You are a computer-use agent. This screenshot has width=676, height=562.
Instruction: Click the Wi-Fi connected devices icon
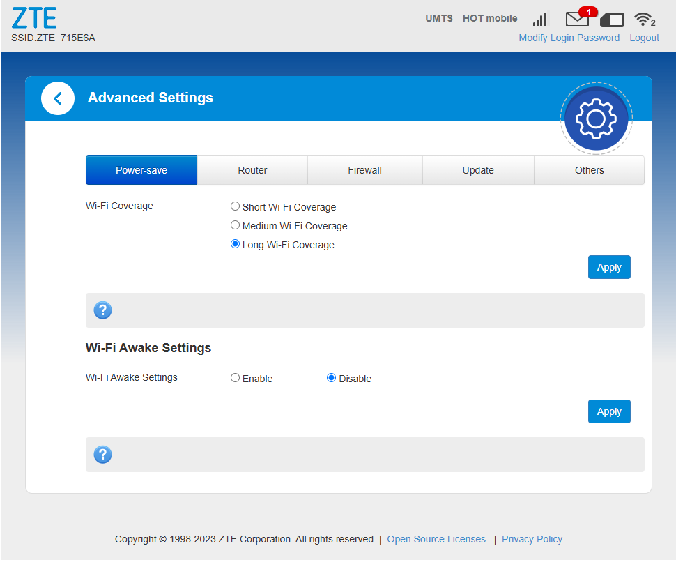click(x=645, y=19)
